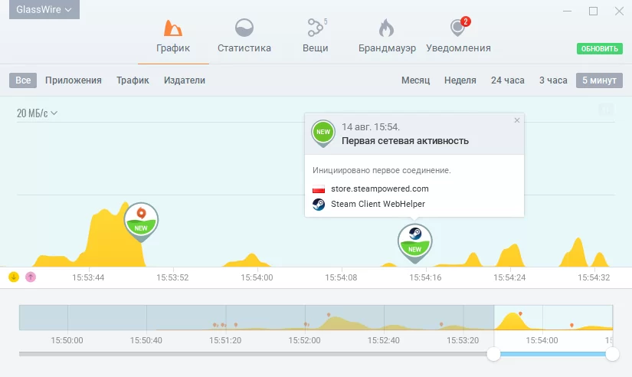Set time range to 24 часа
This screenshot has width=632, height=377.
tap(507, 80)
